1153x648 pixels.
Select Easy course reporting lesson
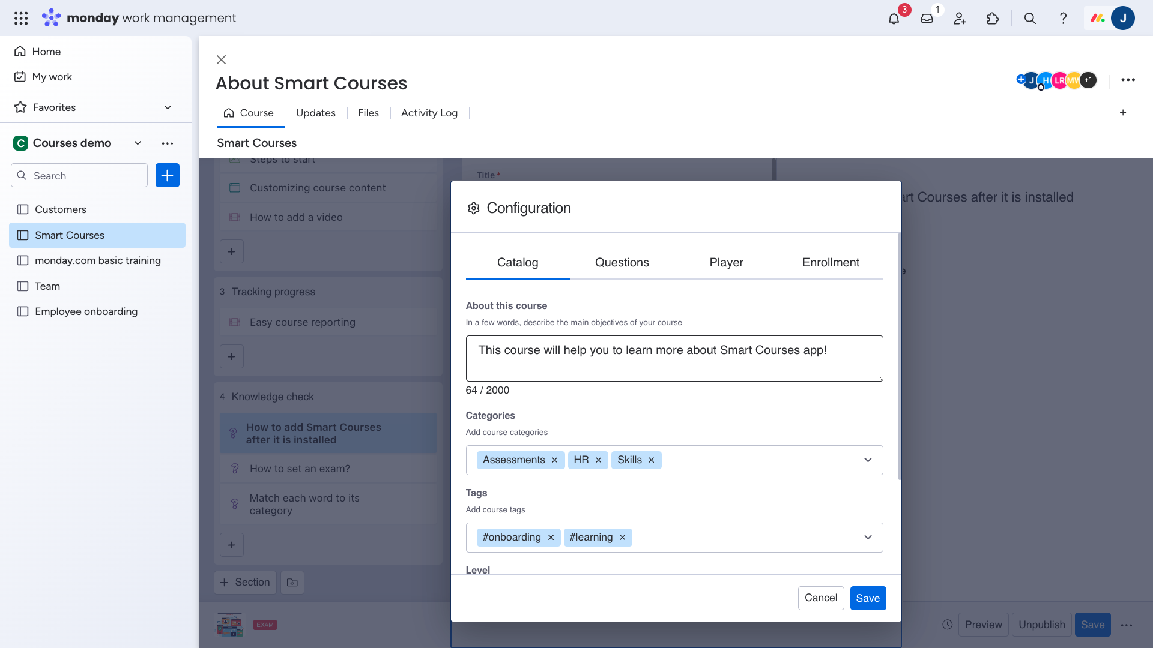click(x=328, y=322)
